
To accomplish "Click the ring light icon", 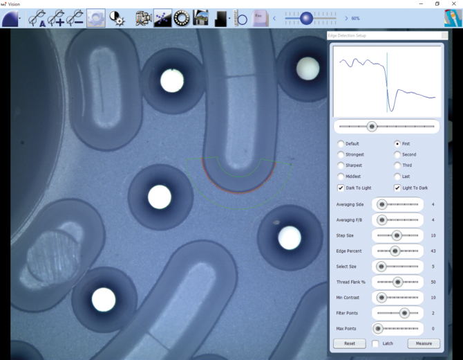I will [x=182, y=18].
